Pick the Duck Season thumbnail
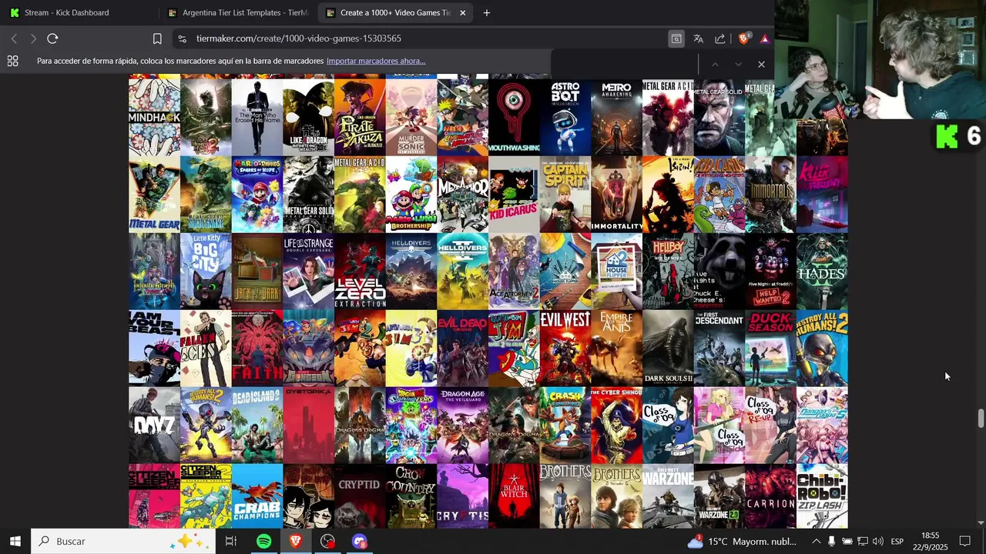Viewport: 986px width, 554px height. click(x=770, y=349)
